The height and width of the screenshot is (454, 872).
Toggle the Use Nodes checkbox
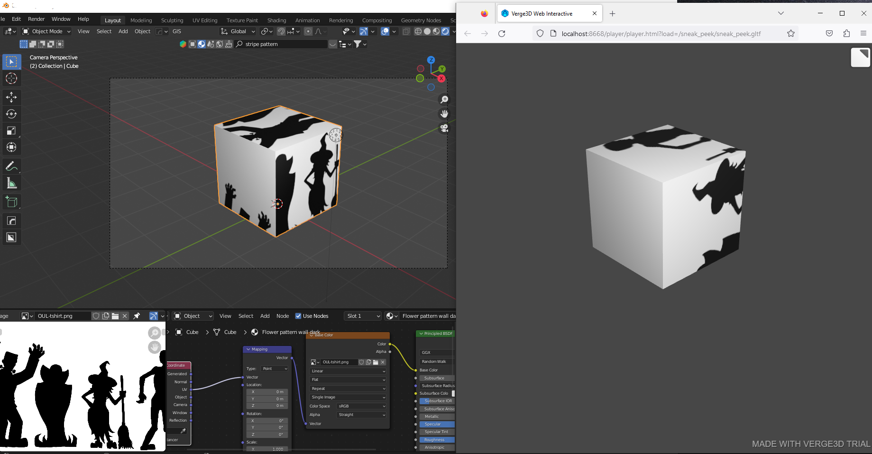pos(298,316)
